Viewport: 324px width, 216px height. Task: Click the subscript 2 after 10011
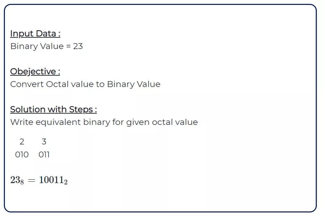tap(66, 182)
